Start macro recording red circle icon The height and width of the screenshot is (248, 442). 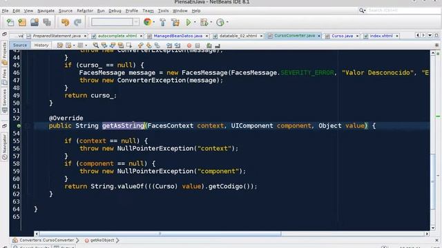click(189, 45)
